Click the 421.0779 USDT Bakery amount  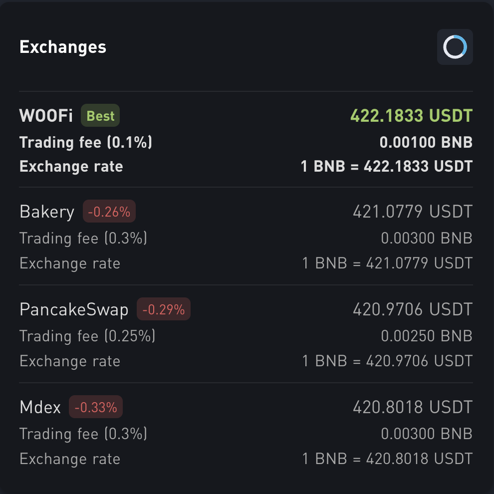(412, 212)
